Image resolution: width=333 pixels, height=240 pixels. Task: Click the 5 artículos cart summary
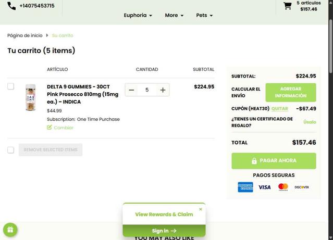(309, 6)
